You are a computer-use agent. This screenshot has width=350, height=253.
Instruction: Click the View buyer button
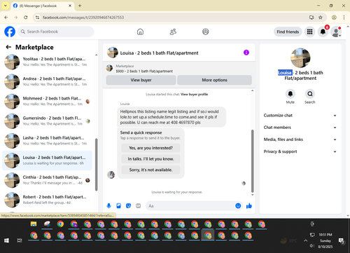click(x=141, y=80)
